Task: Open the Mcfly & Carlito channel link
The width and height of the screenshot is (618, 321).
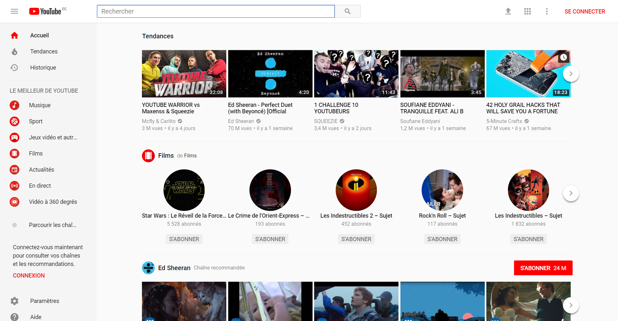Action: pyautogui.click(x=159, y=121)
